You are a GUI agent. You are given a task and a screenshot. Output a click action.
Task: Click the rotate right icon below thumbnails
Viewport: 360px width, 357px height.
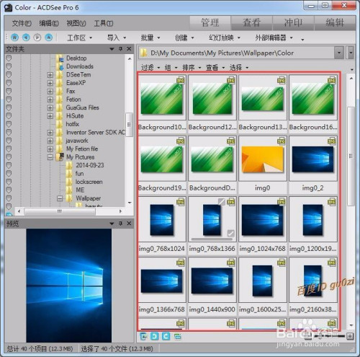[166, 336]
